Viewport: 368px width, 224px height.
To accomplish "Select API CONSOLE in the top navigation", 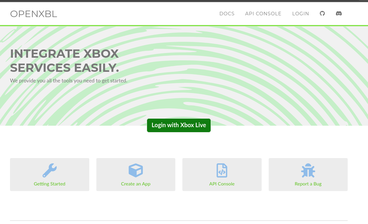I will coord(263,14).
